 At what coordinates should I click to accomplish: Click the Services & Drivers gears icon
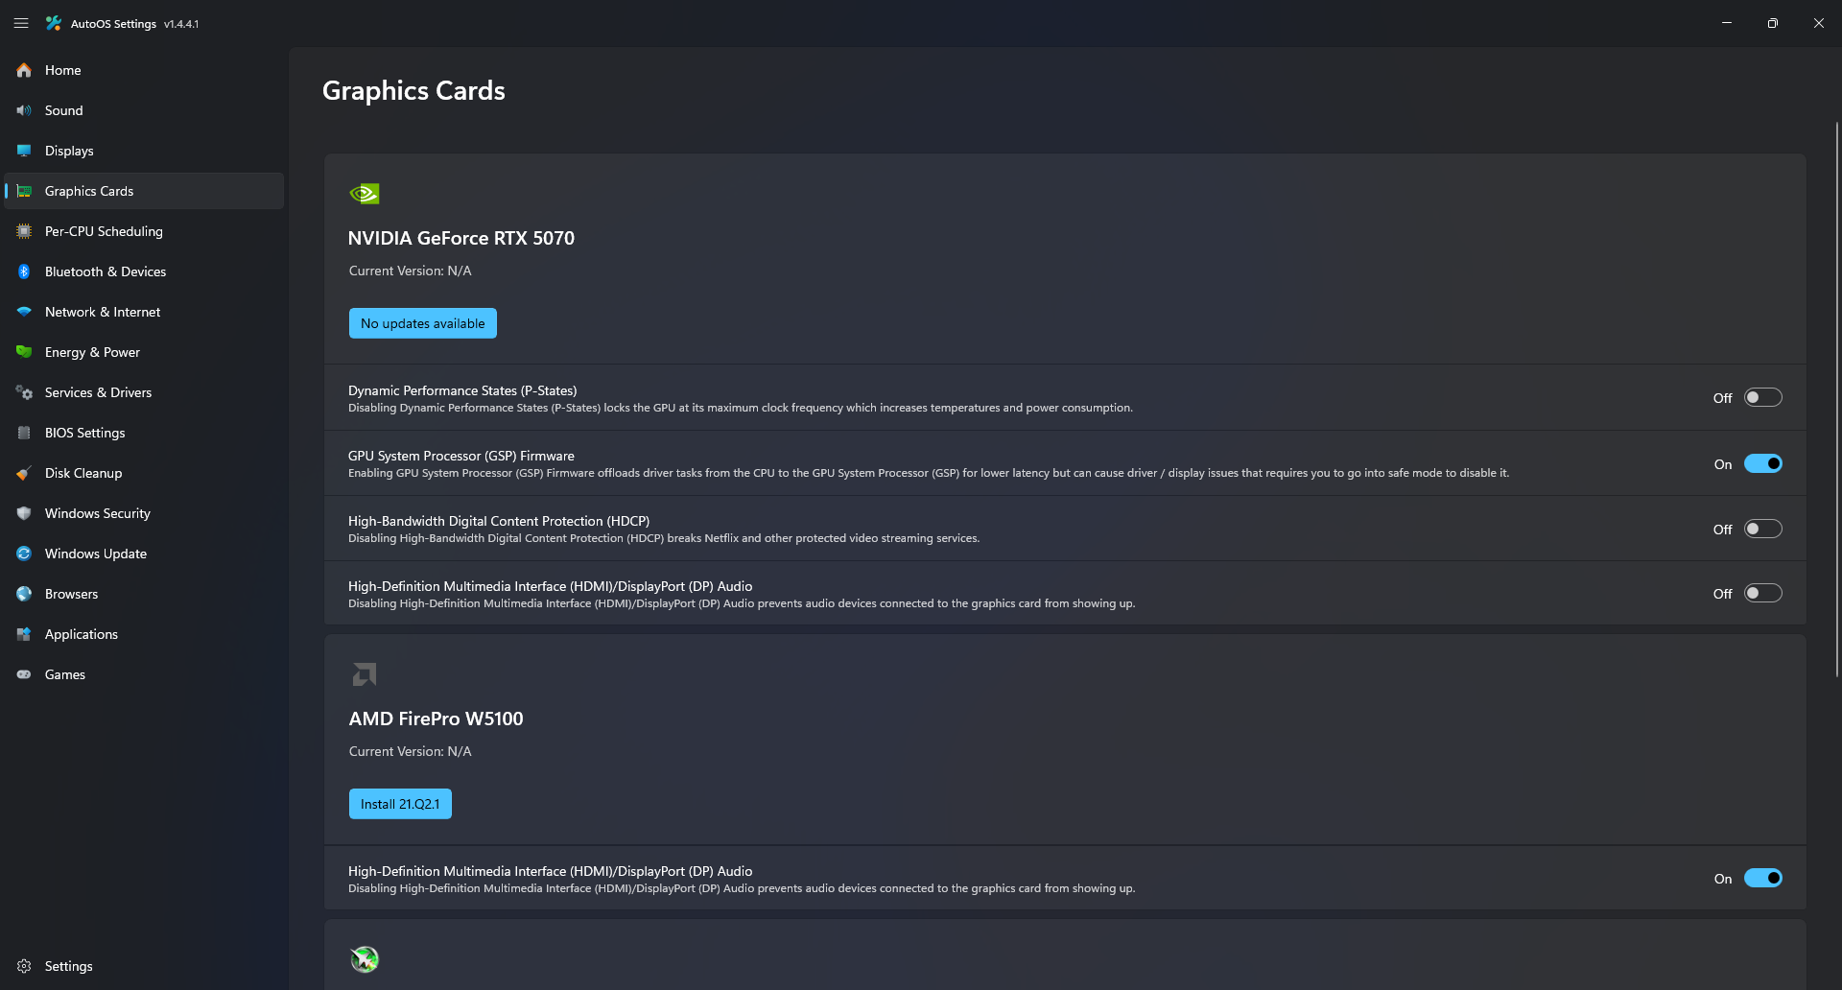pyautogui.click(x=24, y=392)
